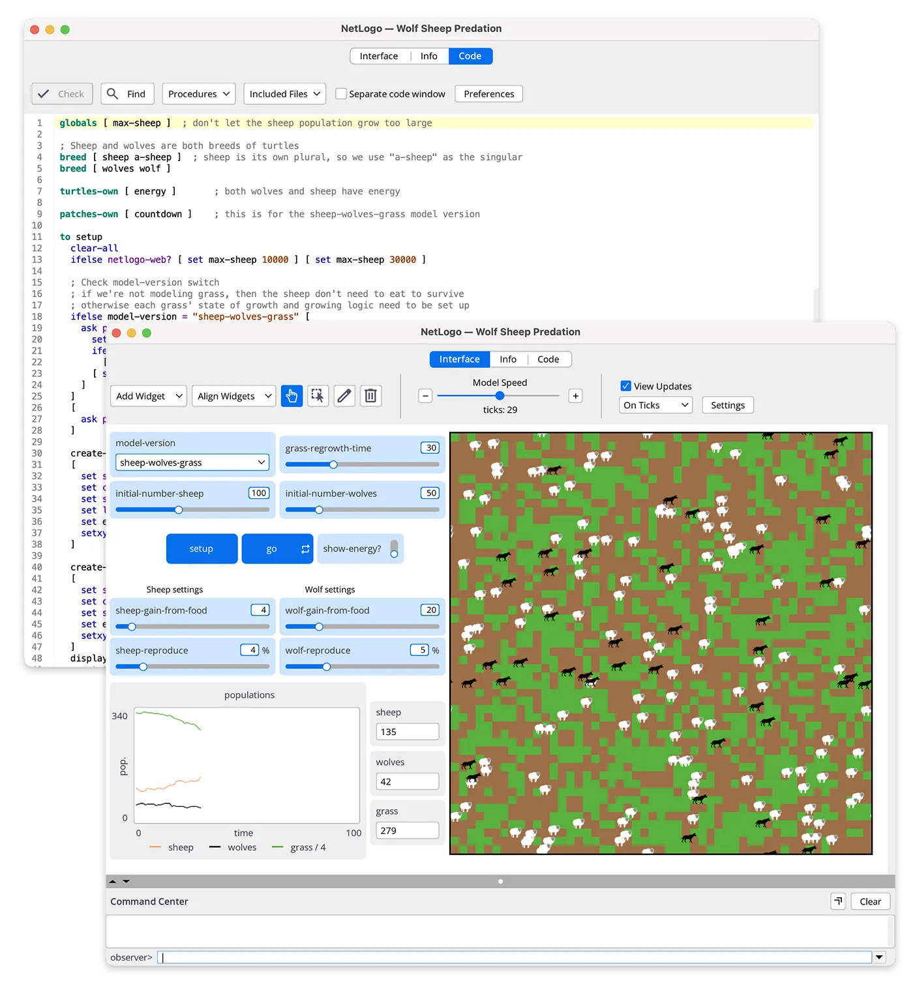The height and width of the screenshot is (986, 913).
Task: Open the On Ticks update dropdown
Action: [655, 405]
